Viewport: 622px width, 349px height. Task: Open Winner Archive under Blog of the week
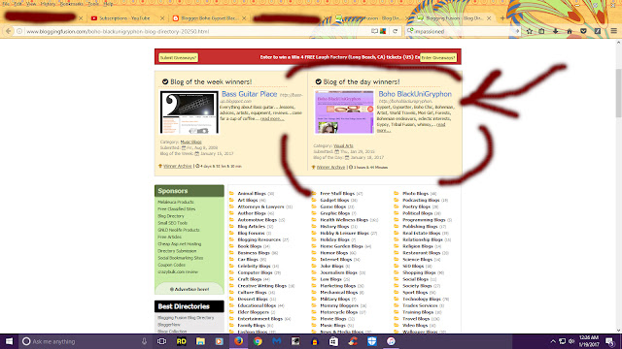(177, 166)
